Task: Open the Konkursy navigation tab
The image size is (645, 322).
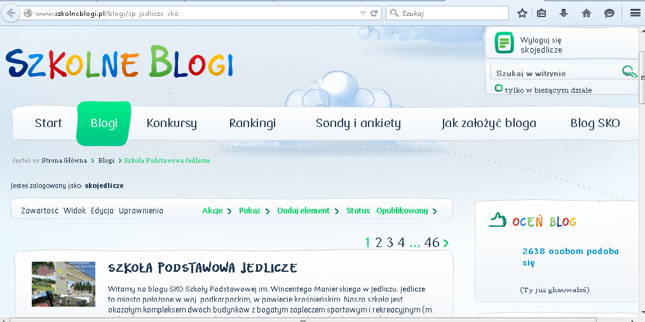Action: pyautogui.click(x=172, y=123)
